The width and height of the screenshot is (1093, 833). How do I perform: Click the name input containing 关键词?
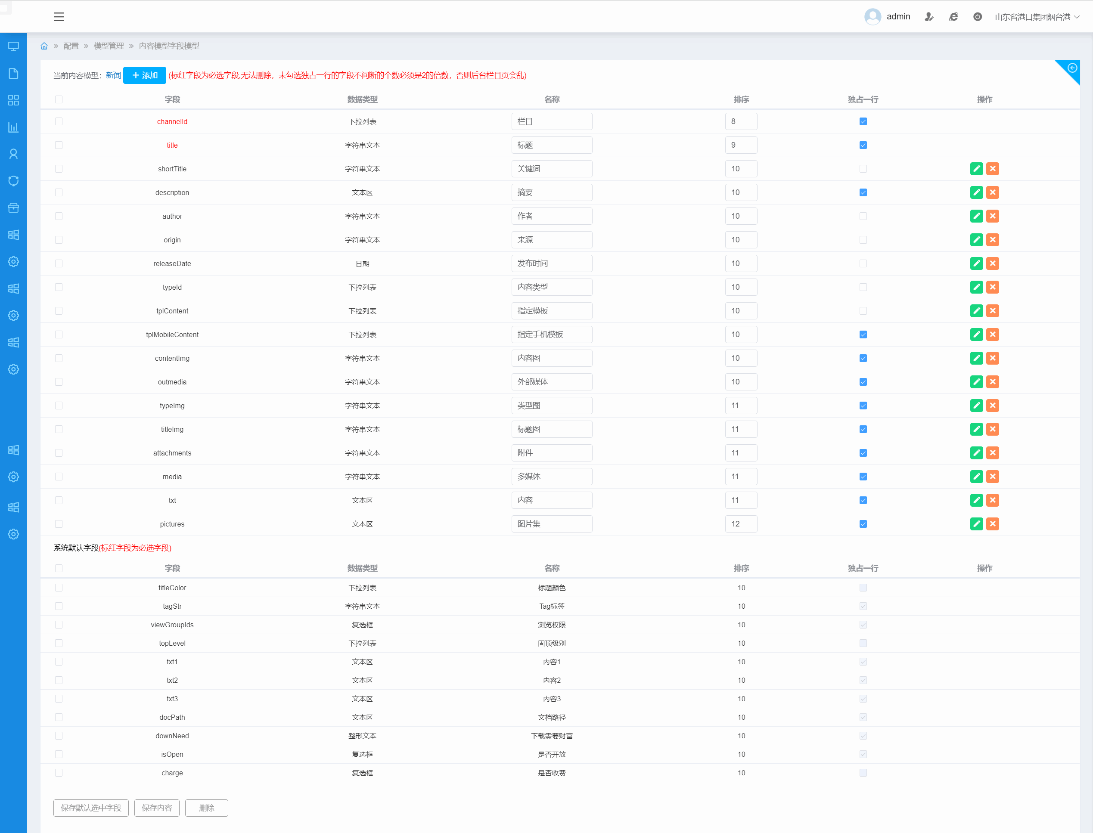pos(552,169)
